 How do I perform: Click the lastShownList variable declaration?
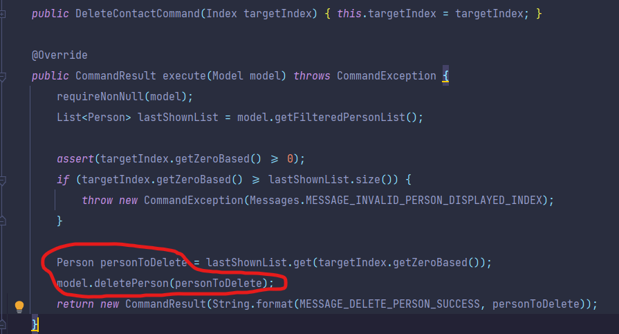[178, 118]
